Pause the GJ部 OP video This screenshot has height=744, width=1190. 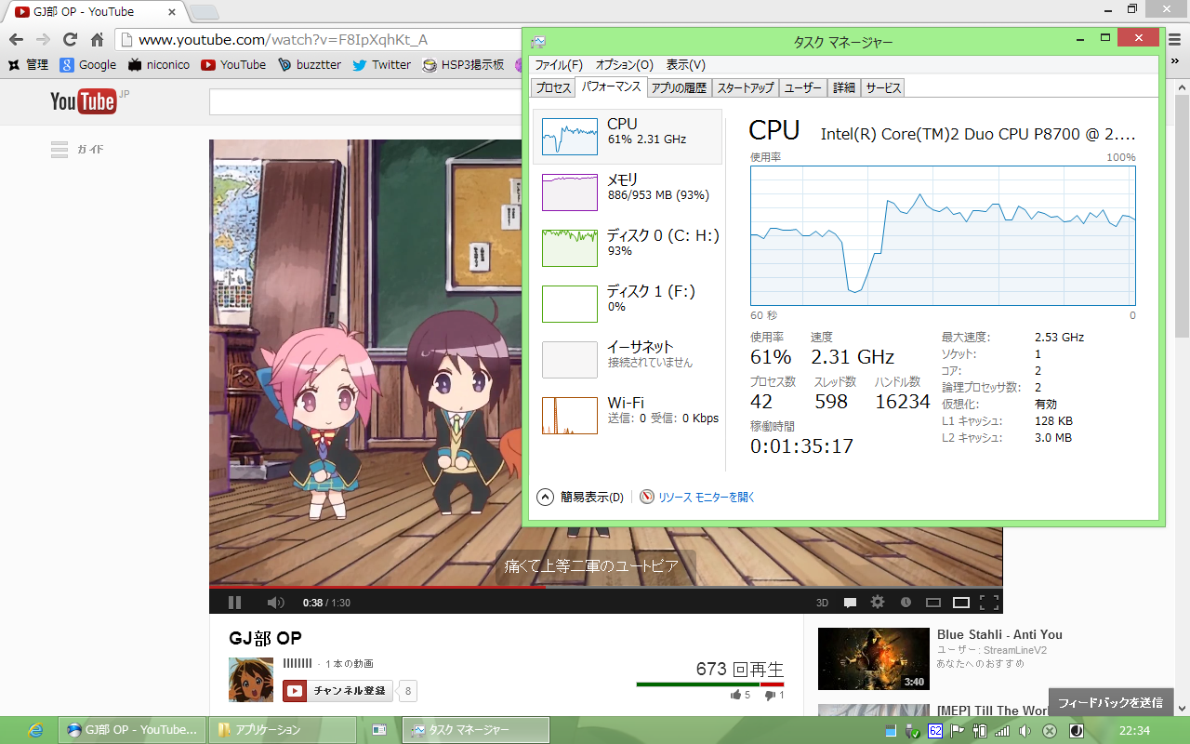[x=234, y=603]
